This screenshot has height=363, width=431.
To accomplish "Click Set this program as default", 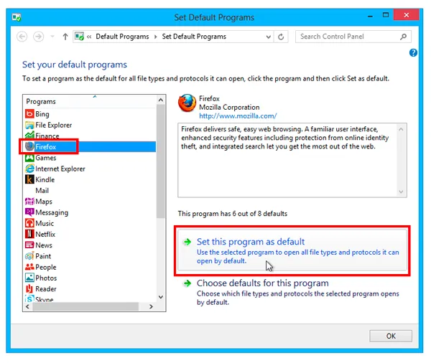I will pos(251,242).
